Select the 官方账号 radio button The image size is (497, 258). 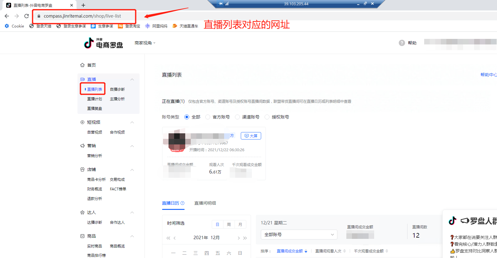tap(208, 117)
